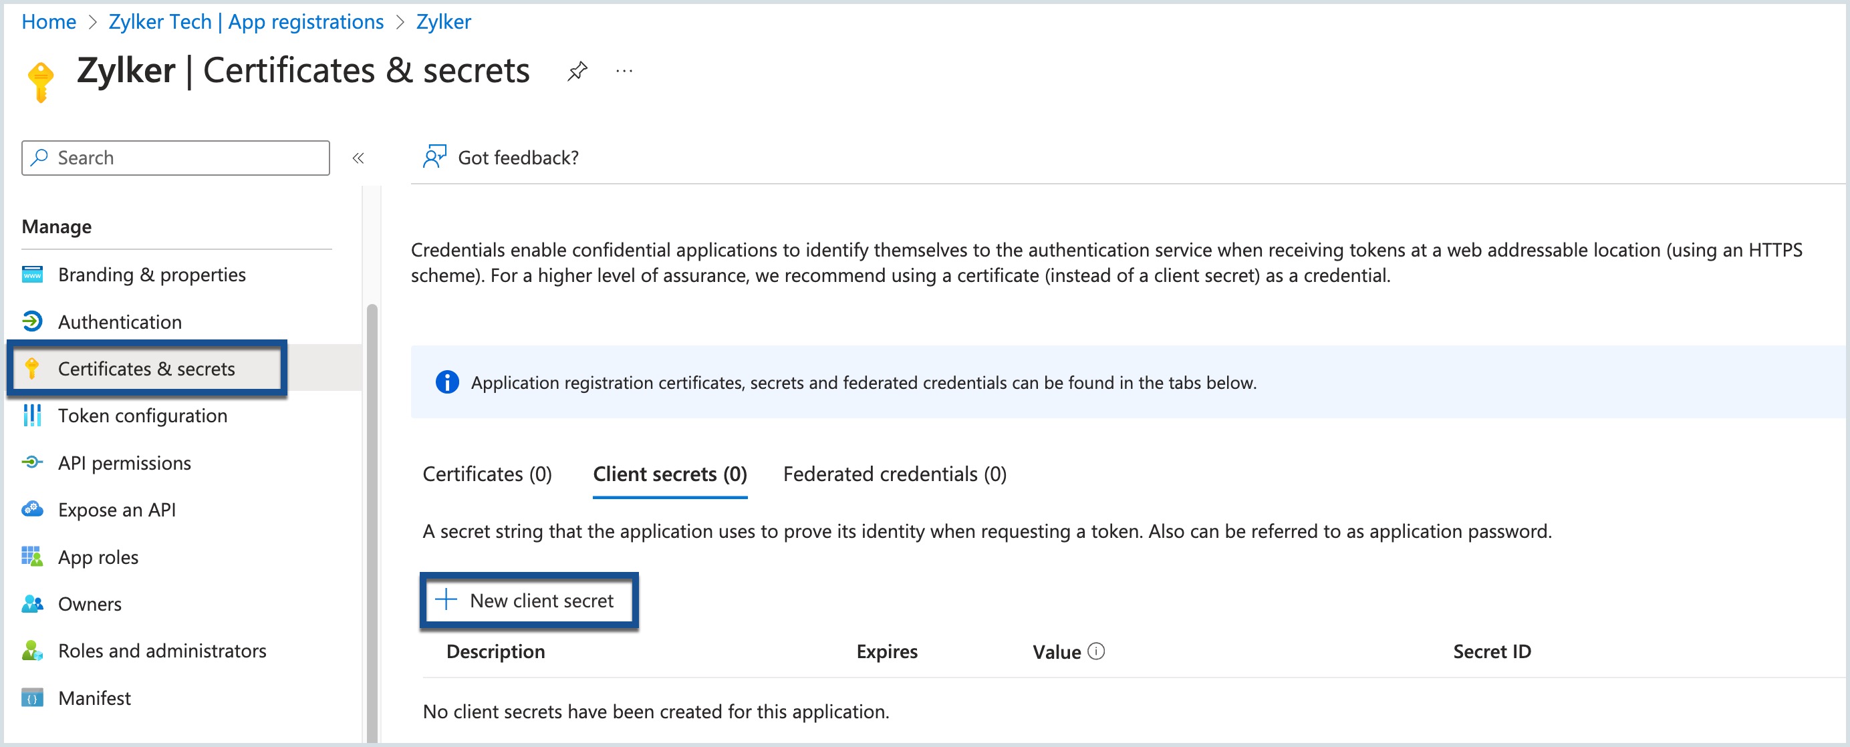Click the Branding & properties icon
The height and width of the screenshot is (747, 1850).
(32, 275)
